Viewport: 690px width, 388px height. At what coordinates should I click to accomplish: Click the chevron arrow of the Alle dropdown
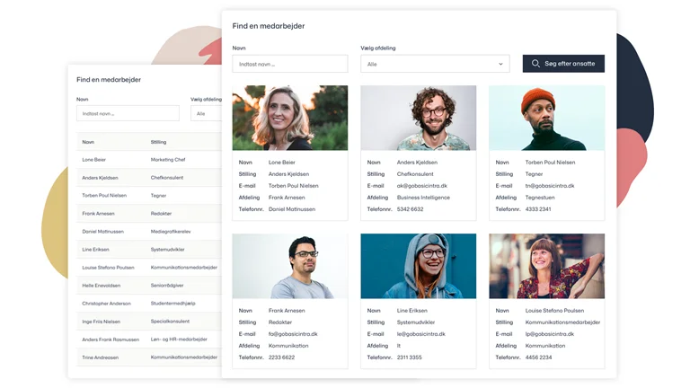point(500,65)
